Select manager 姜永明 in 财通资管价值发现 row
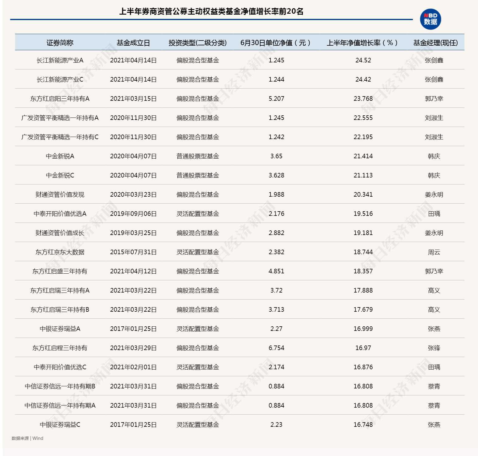478x456 pixels. click(x=434, y=195)
